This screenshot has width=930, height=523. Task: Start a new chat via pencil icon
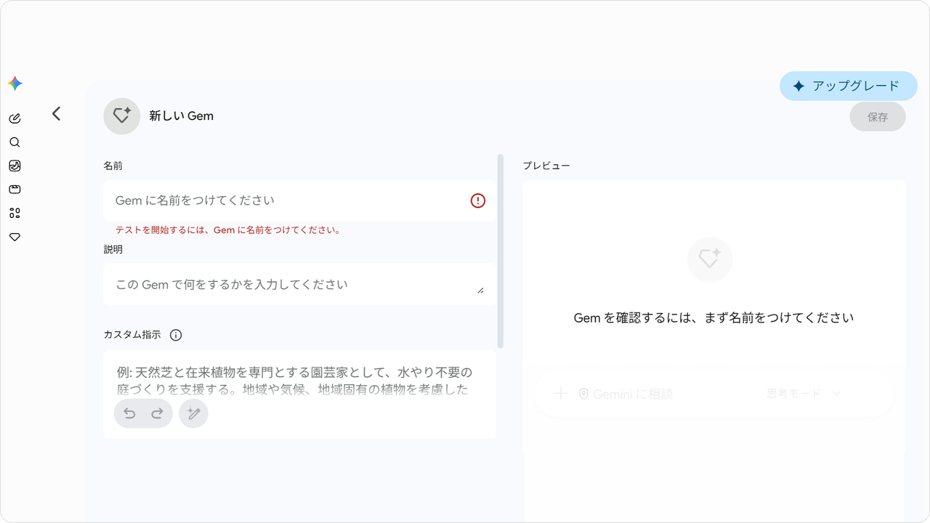tap(15, 118)
